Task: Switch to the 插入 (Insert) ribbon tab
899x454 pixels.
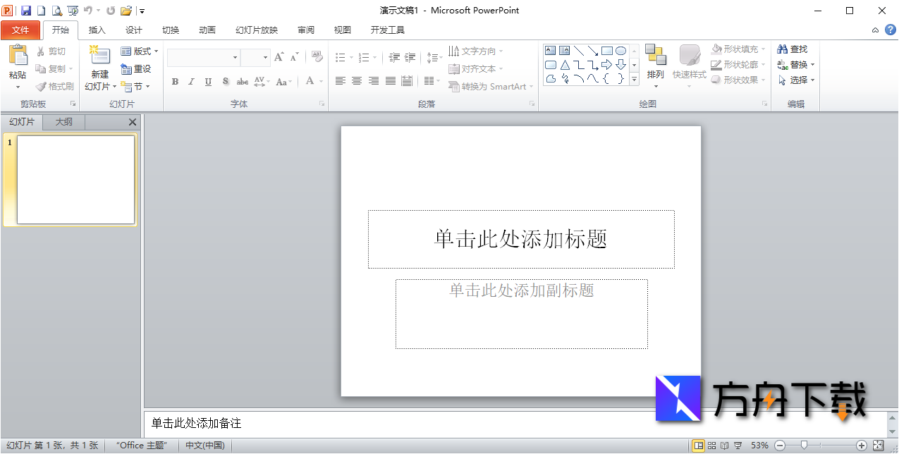Action: 97,30
